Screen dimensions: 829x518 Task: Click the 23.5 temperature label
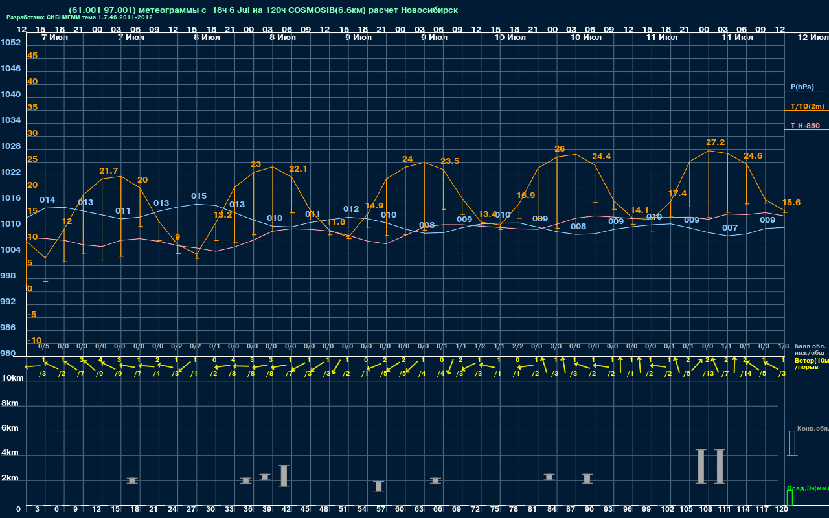point(450,161)
